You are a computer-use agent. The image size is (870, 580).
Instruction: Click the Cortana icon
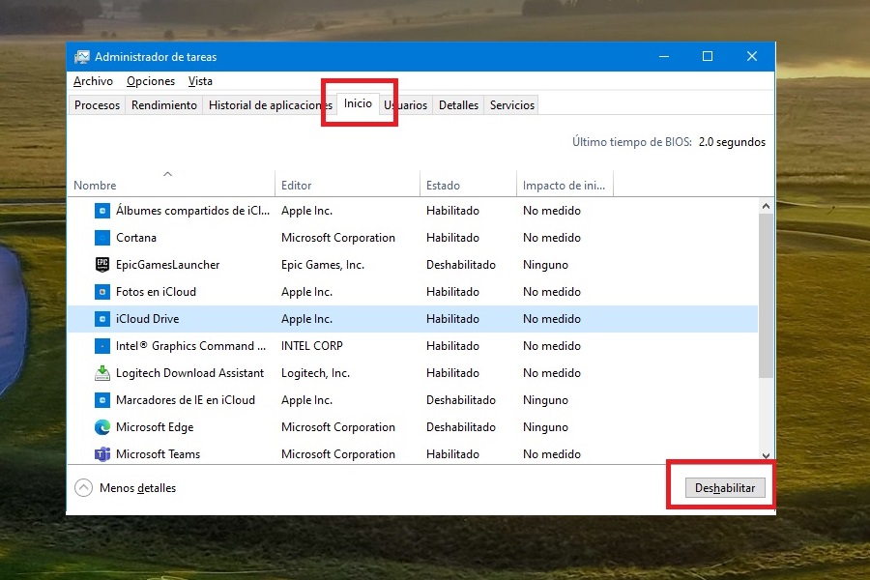coord(102,237)
